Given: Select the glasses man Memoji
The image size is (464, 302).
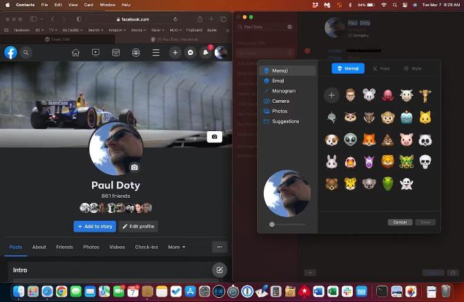Looking at the screenshot, I should click(350, 95).
